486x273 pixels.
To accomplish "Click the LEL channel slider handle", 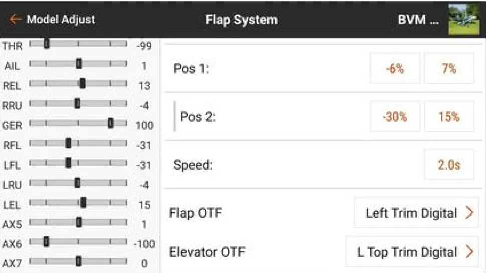I will pos(83,202).
